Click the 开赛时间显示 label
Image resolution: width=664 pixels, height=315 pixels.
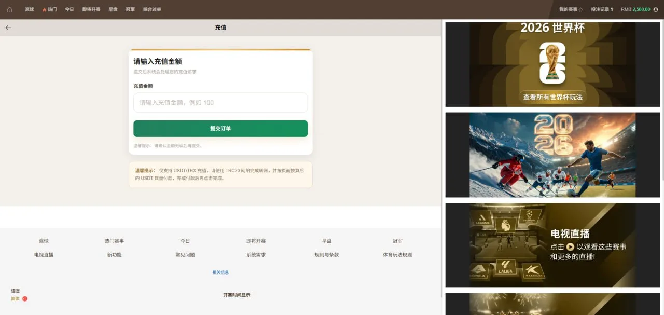click(237, 295)
